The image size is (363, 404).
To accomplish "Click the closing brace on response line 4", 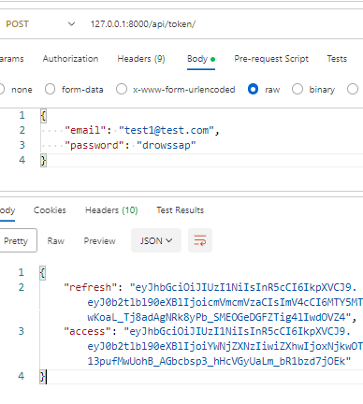I will 43,376.
